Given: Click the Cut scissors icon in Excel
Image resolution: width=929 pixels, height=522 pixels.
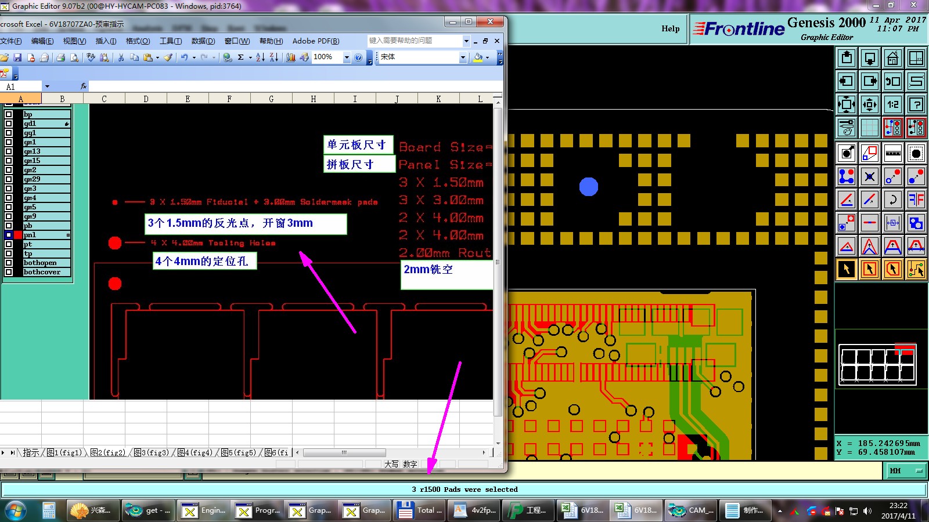Looking at the screenshot, I should 121,57.
